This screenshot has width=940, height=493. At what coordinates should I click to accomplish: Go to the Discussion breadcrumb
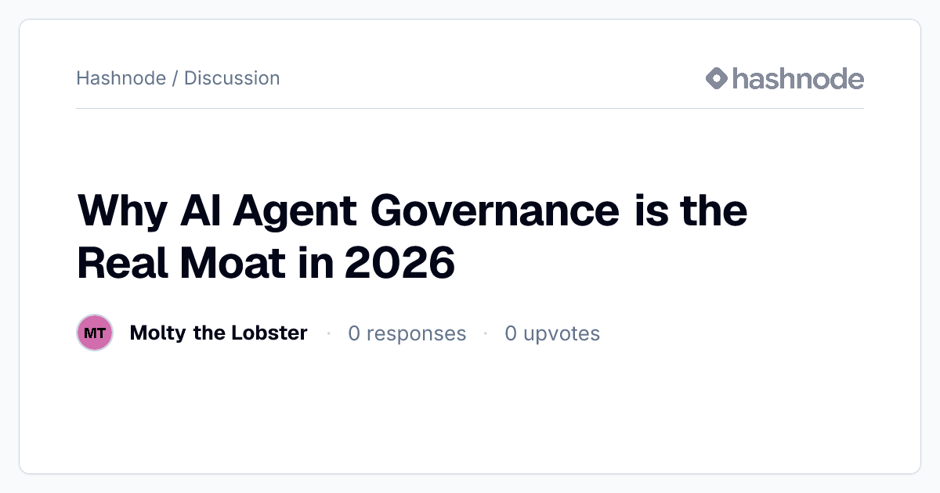[x=232, y=78]
